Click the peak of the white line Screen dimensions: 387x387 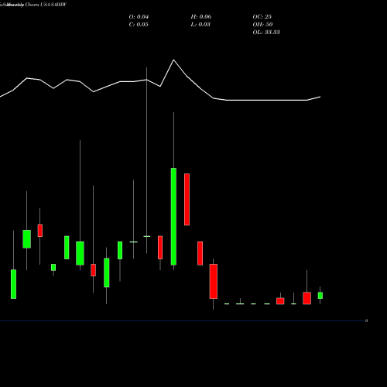(x=173, y=60)
